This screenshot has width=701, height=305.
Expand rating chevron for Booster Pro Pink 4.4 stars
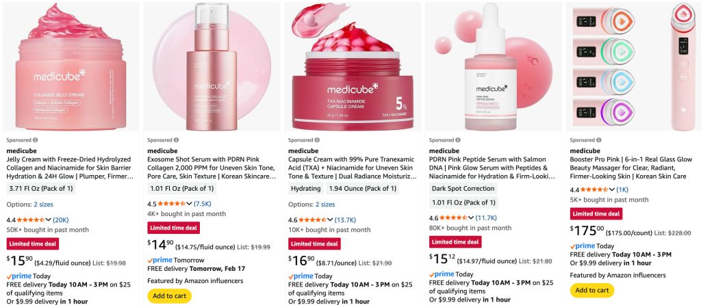[611, 190]
